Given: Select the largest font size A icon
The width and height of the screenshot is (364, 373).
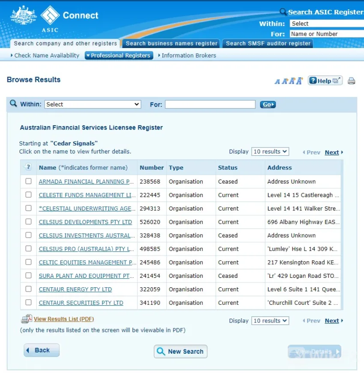Looking at the screenshot, I should coord(299,81).
